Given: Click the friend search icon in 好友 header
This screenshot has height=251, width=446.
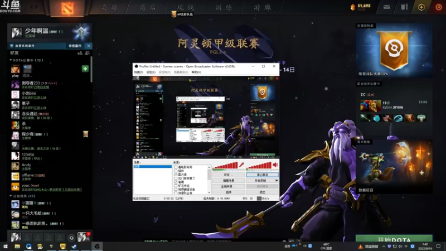Looking at the screenshot, I should tap(88, 53).
